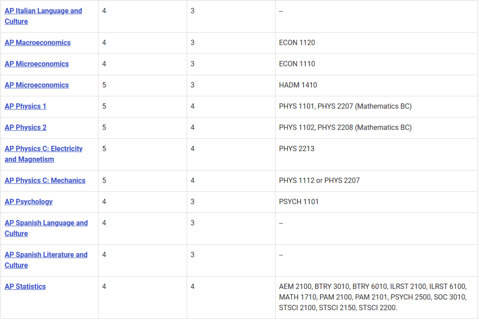The width and height of the screenshot is (479, 319).
Task: Open AP Microeconomics link in ECON 1110 row
Action: (37, 64)
